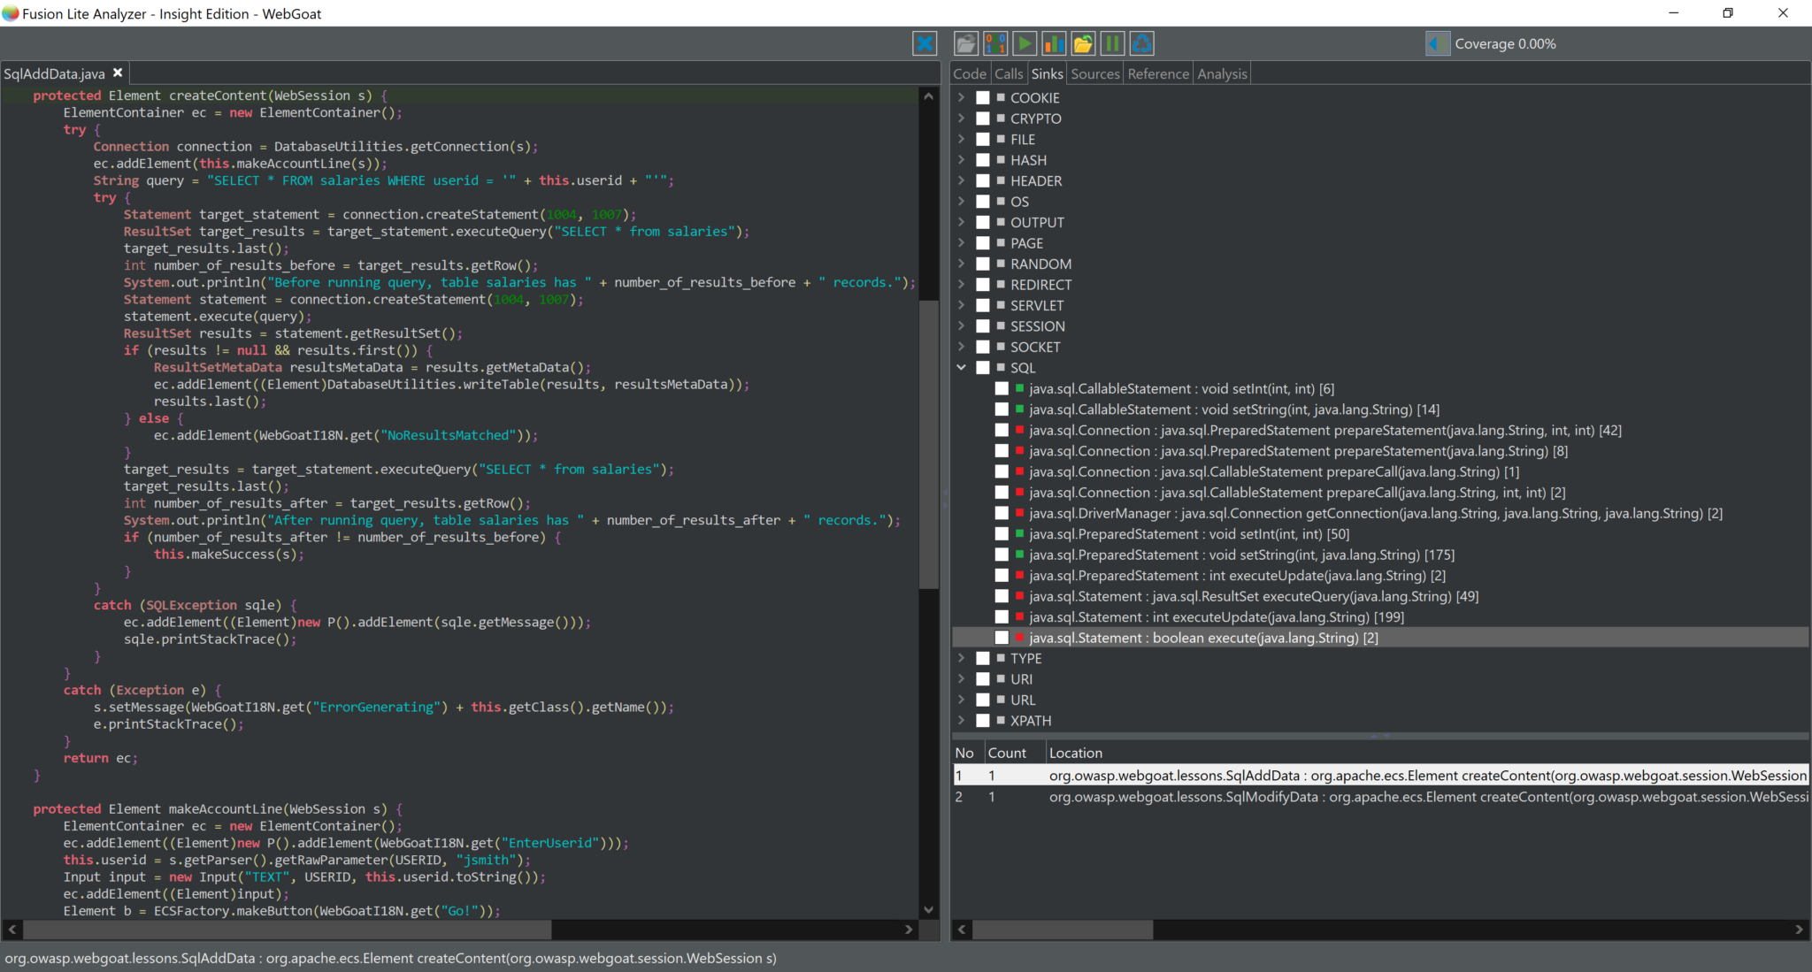This screenshot has width=1812, height=972.
Task: Expand the CRYPTO category
Action: pyautogui.click(x=962, y=119)
